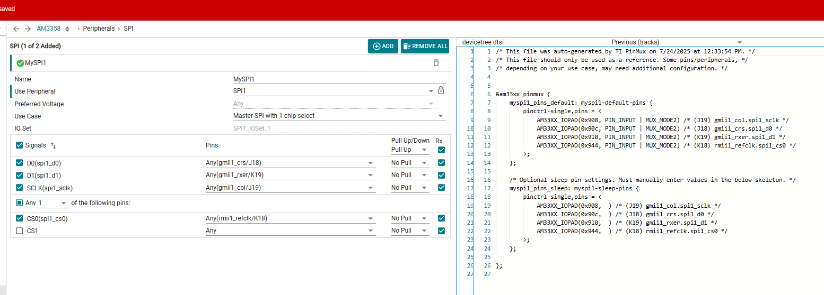Click the '&am33xx_pinmux {' code line
The image size is (824, 295).
(x=523, y=94)
